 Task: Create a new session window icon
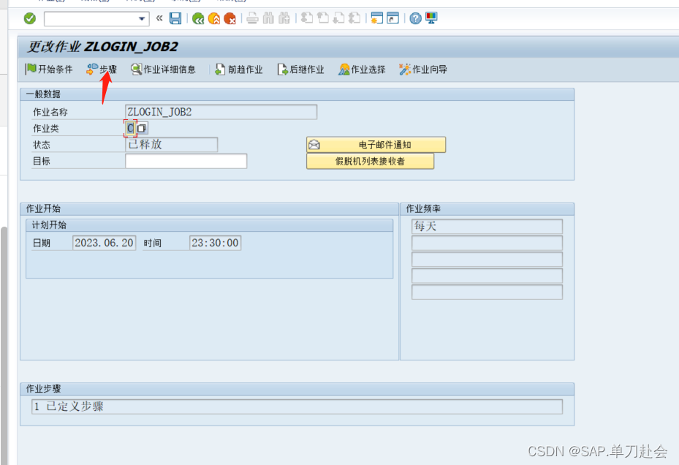tap(377, 18)
